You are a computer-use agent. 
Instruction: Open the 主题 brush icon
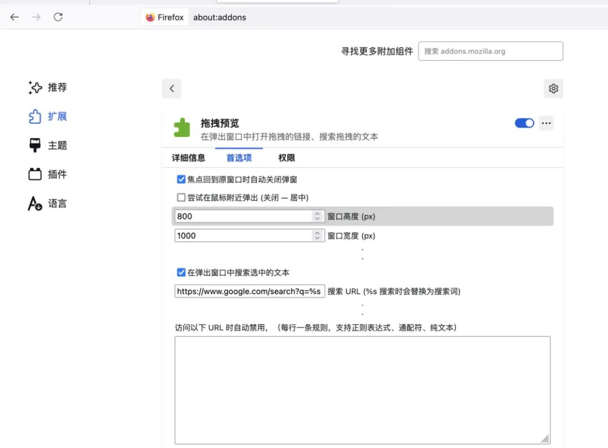click(35, 145)
